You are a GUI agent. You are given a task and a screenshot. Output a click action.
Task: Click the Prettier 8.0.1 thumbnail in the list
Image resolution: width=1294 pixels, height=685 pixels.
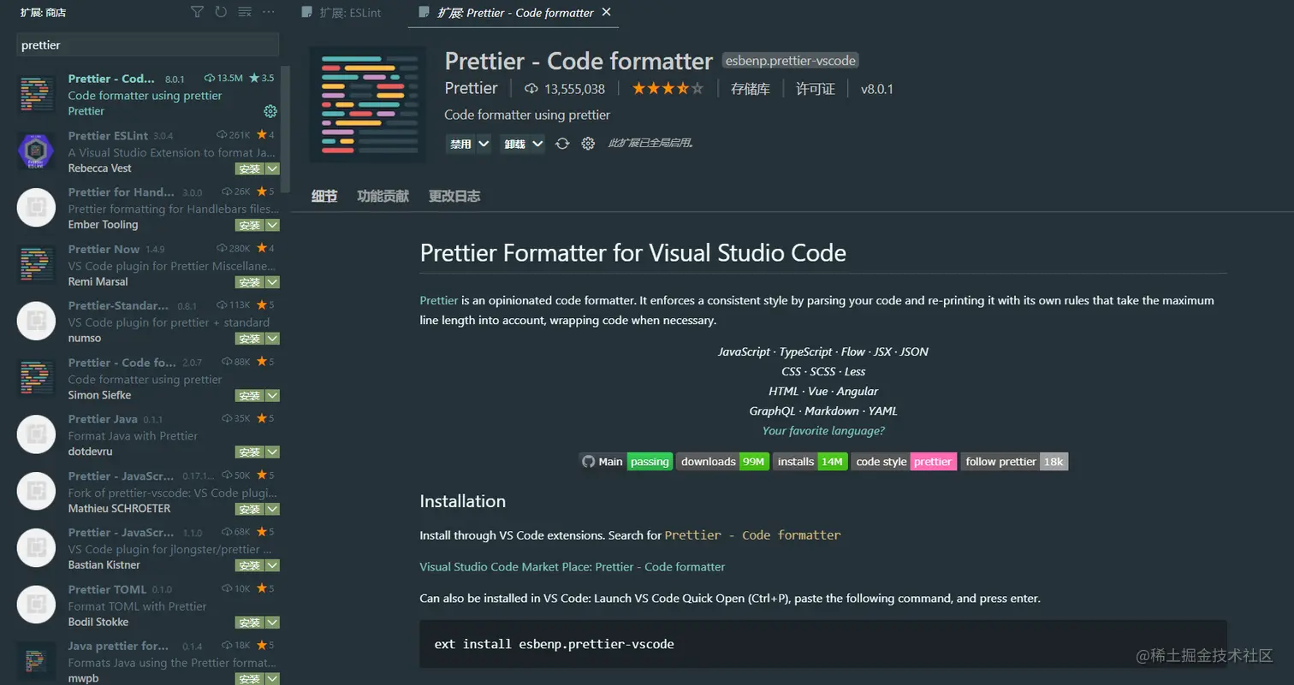[x=37, y=95]
